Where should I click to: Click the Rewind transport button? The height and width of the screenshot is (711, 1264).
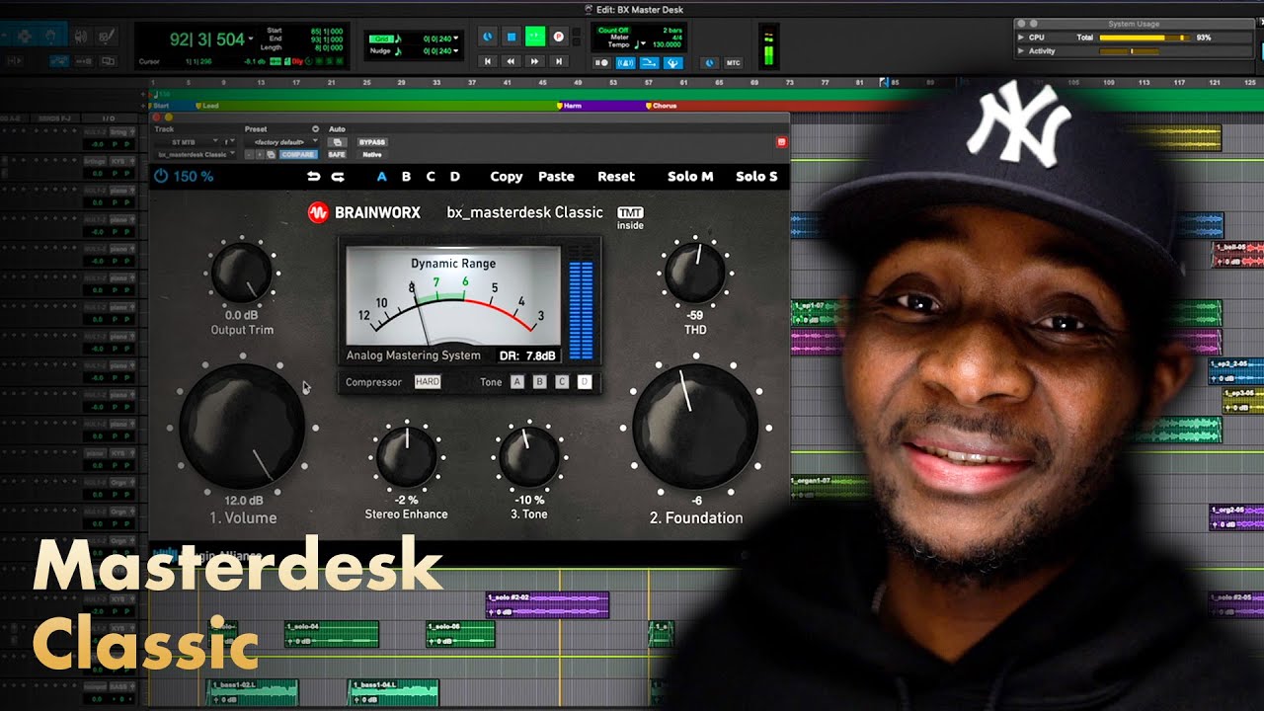click(511, 61)
